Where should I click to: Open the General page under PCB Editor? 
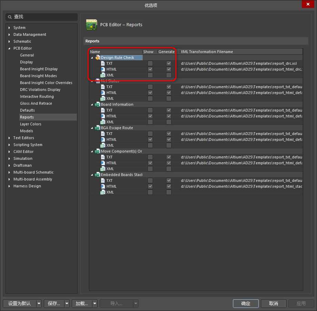click(27, 55)
